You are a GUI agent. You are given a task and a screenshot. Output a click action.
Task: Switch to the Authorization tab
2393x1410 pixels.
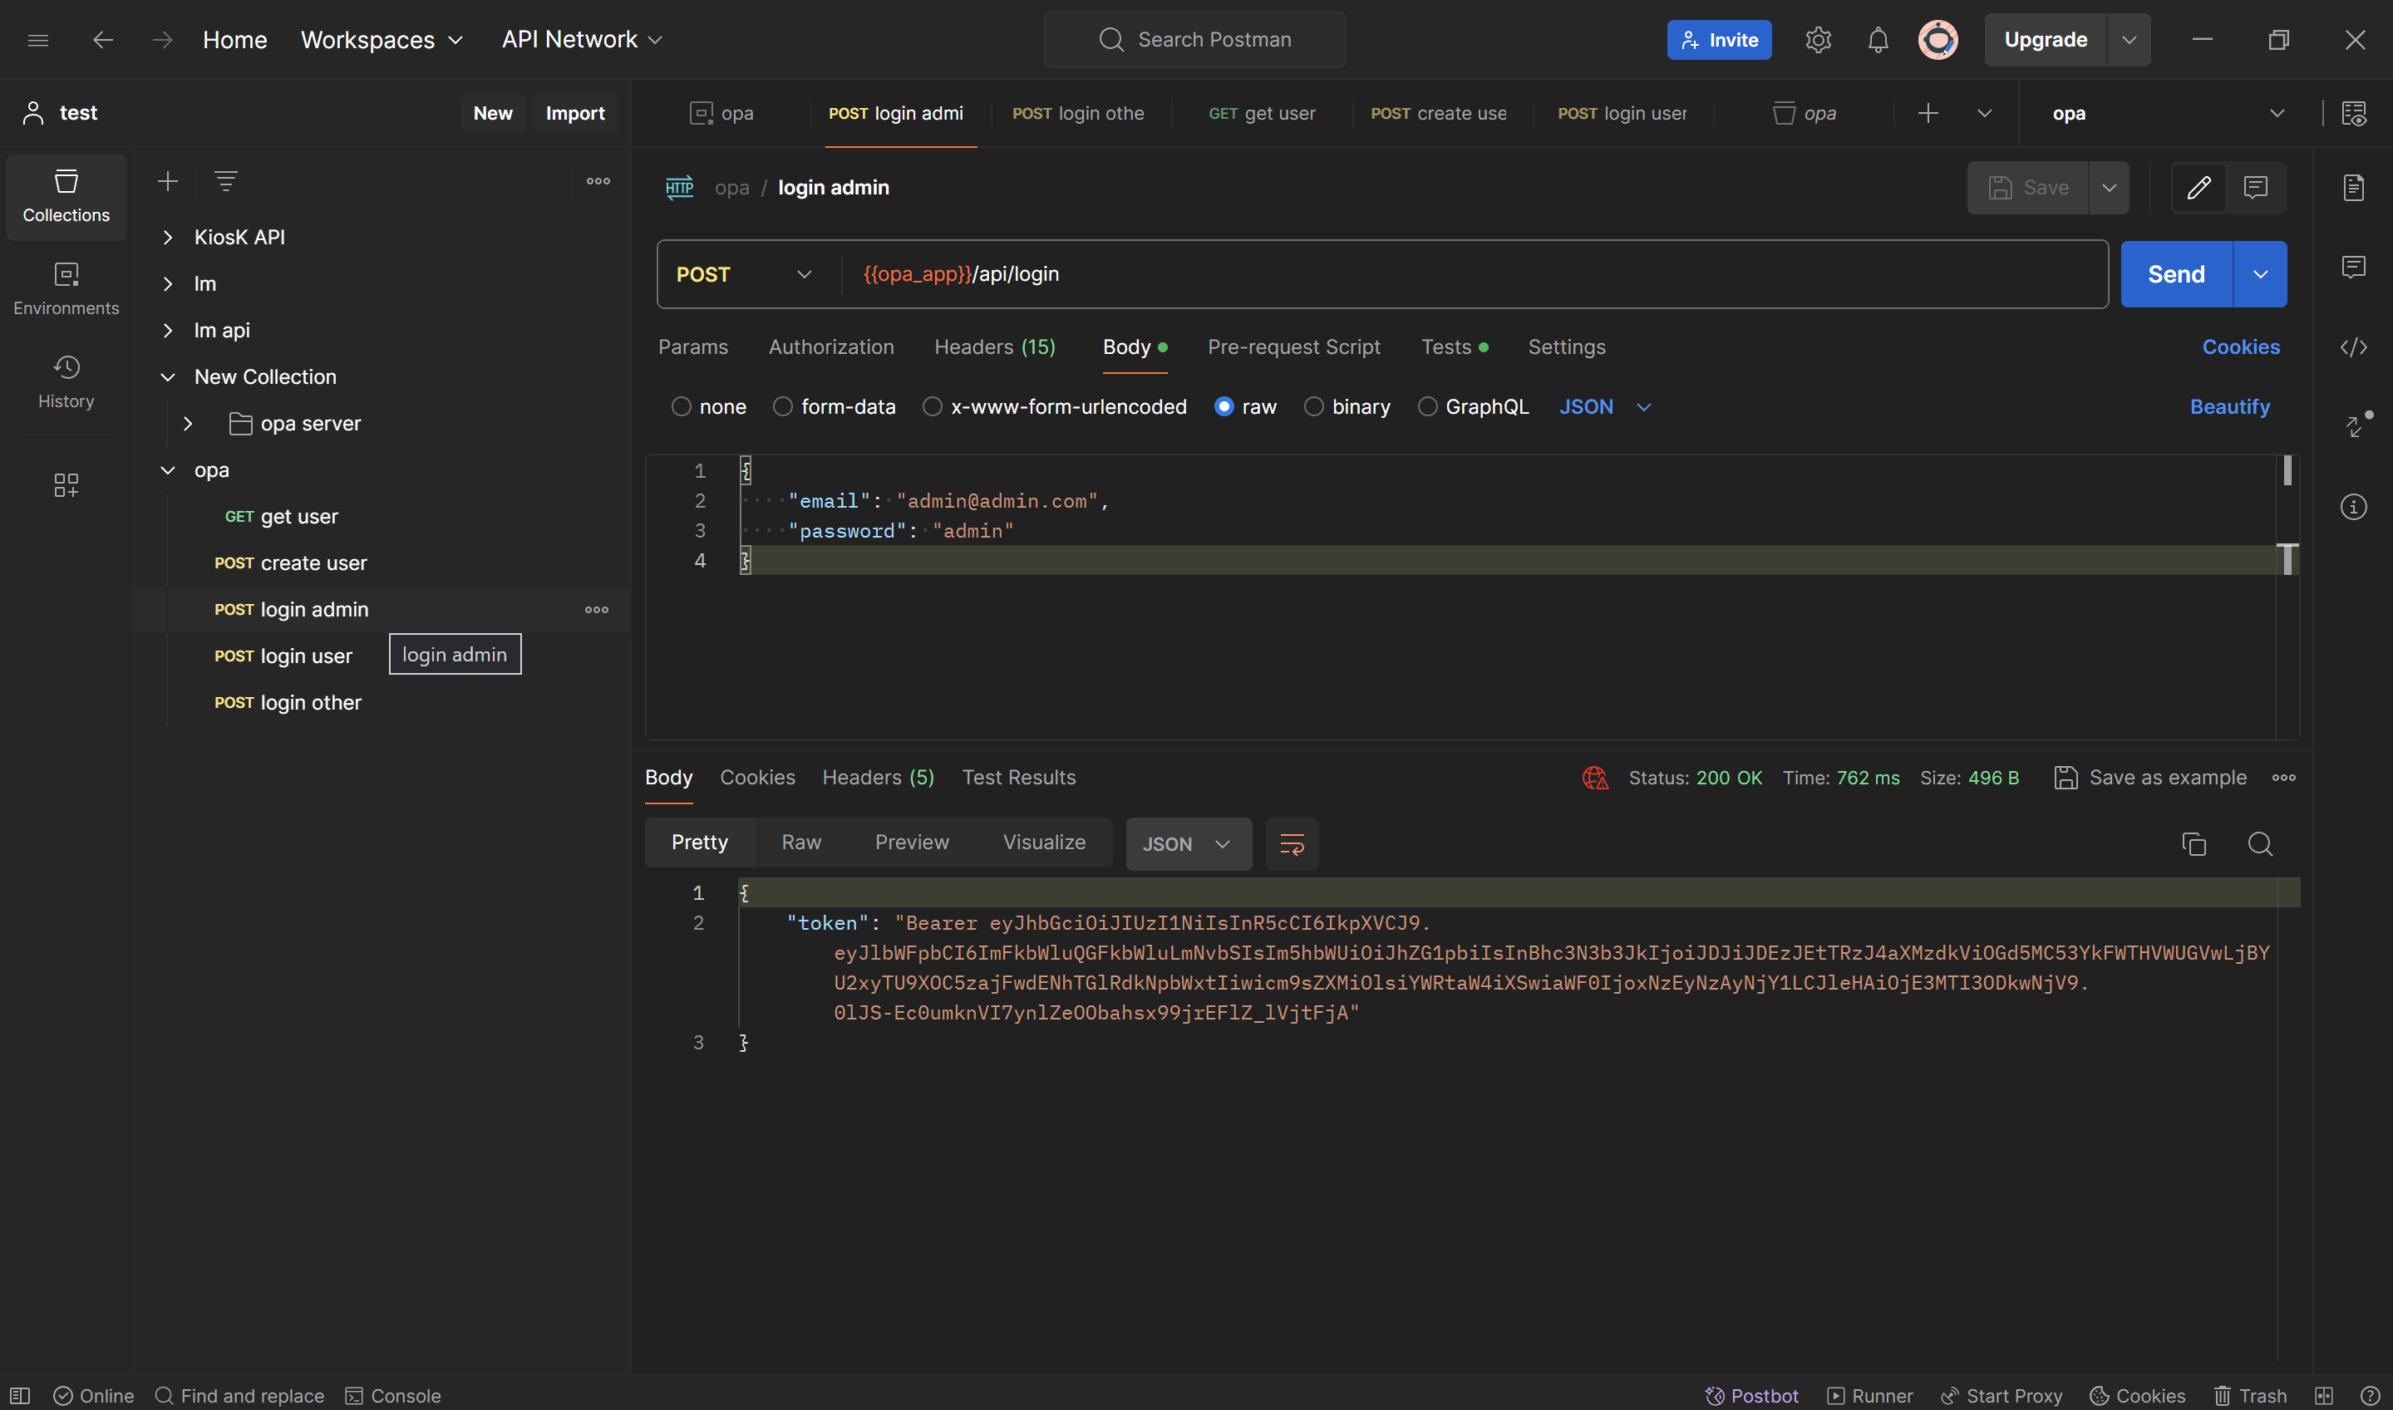(x=830, y=348)
